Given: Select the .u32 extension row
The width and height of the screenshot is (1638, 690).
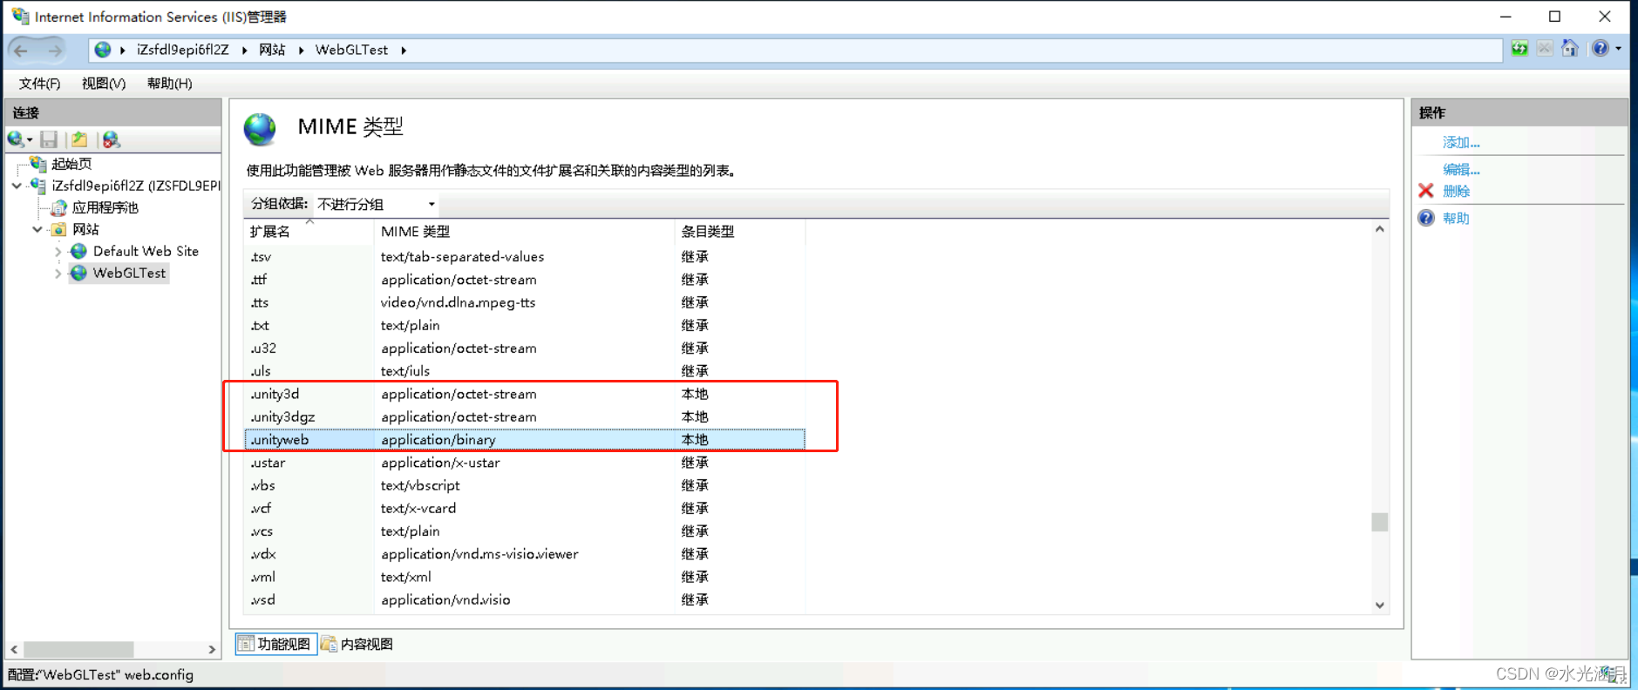Looking at the screenshot, I should [x=525, y=348].
